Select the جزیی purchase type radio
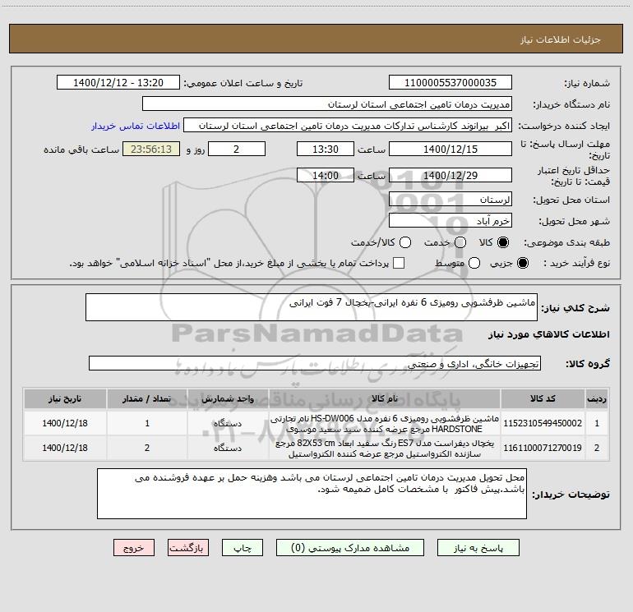This screenshot has height=612, width=633. click(x=523, y=263)
